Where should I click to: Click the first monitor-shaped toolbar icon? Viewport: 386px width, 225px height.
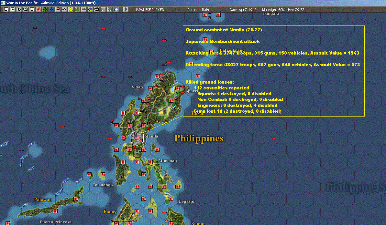click(x=19, y=9)
